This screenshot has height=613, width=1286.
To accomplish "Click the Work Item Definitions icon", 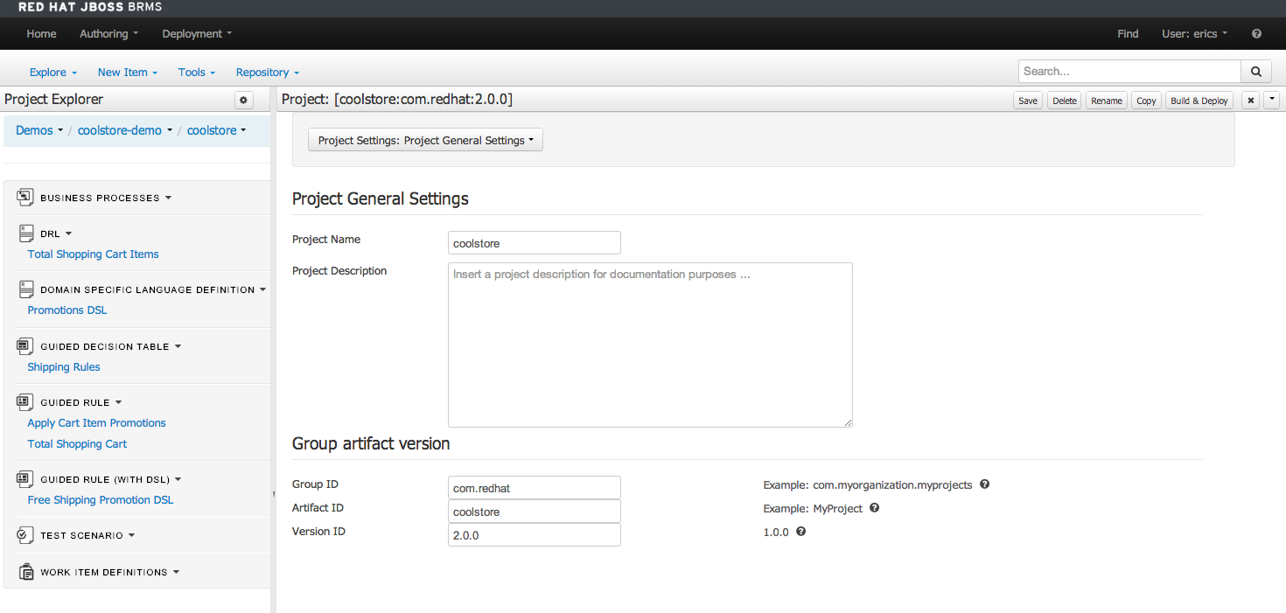I will point(25,572).
